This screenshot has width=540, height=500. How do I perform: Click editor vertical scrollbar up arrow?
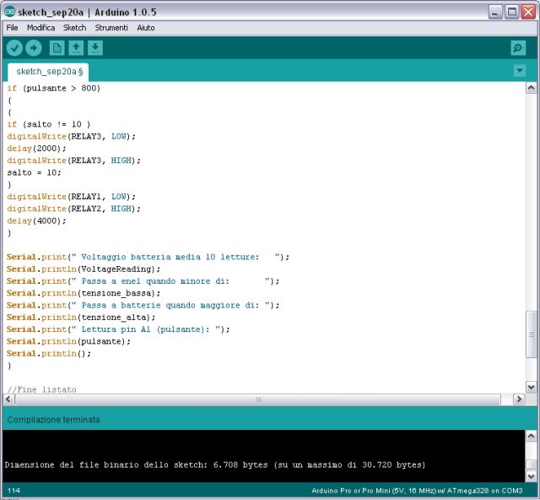pyautogui.click(x=531, y=89)
